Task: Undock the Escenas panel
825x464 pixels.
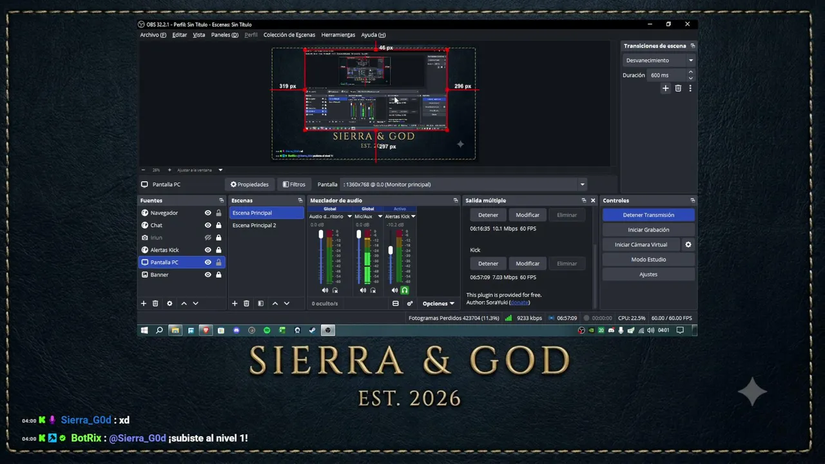Action: click(x=300, y=200)
